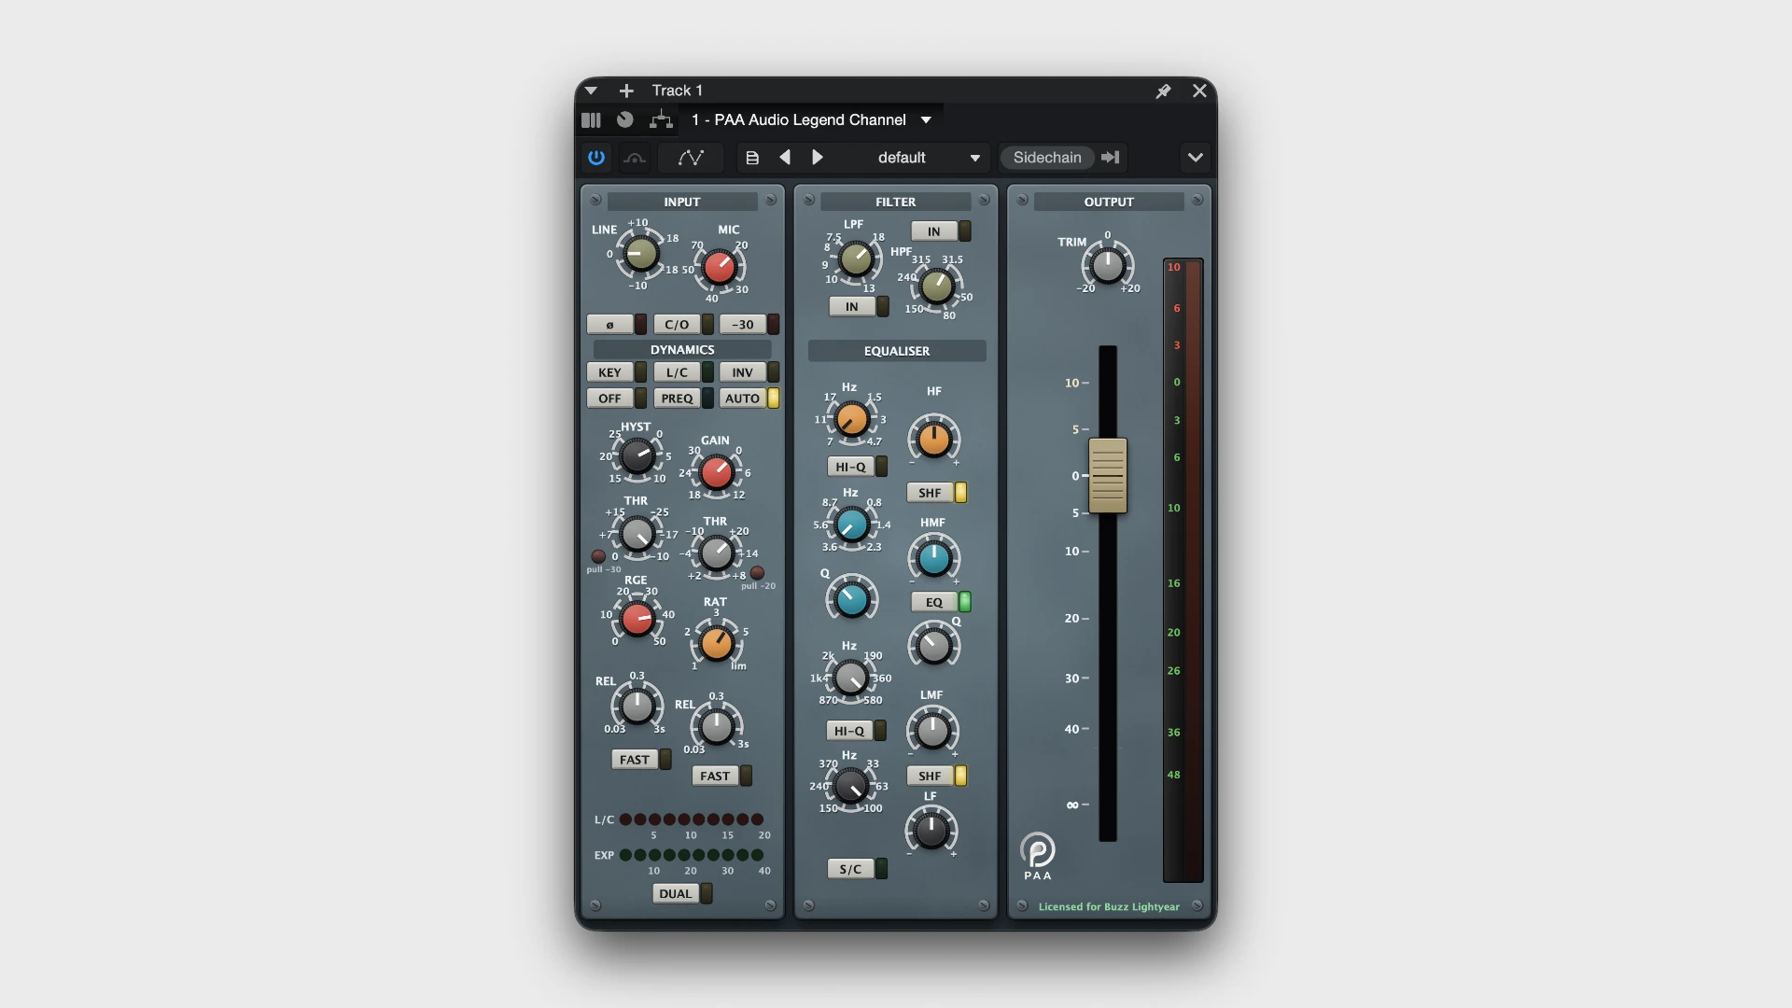The width and height of the screenshot is (1792, 1008).
Task: Click the output fader handle
Action: click(x=1108, y=475)
